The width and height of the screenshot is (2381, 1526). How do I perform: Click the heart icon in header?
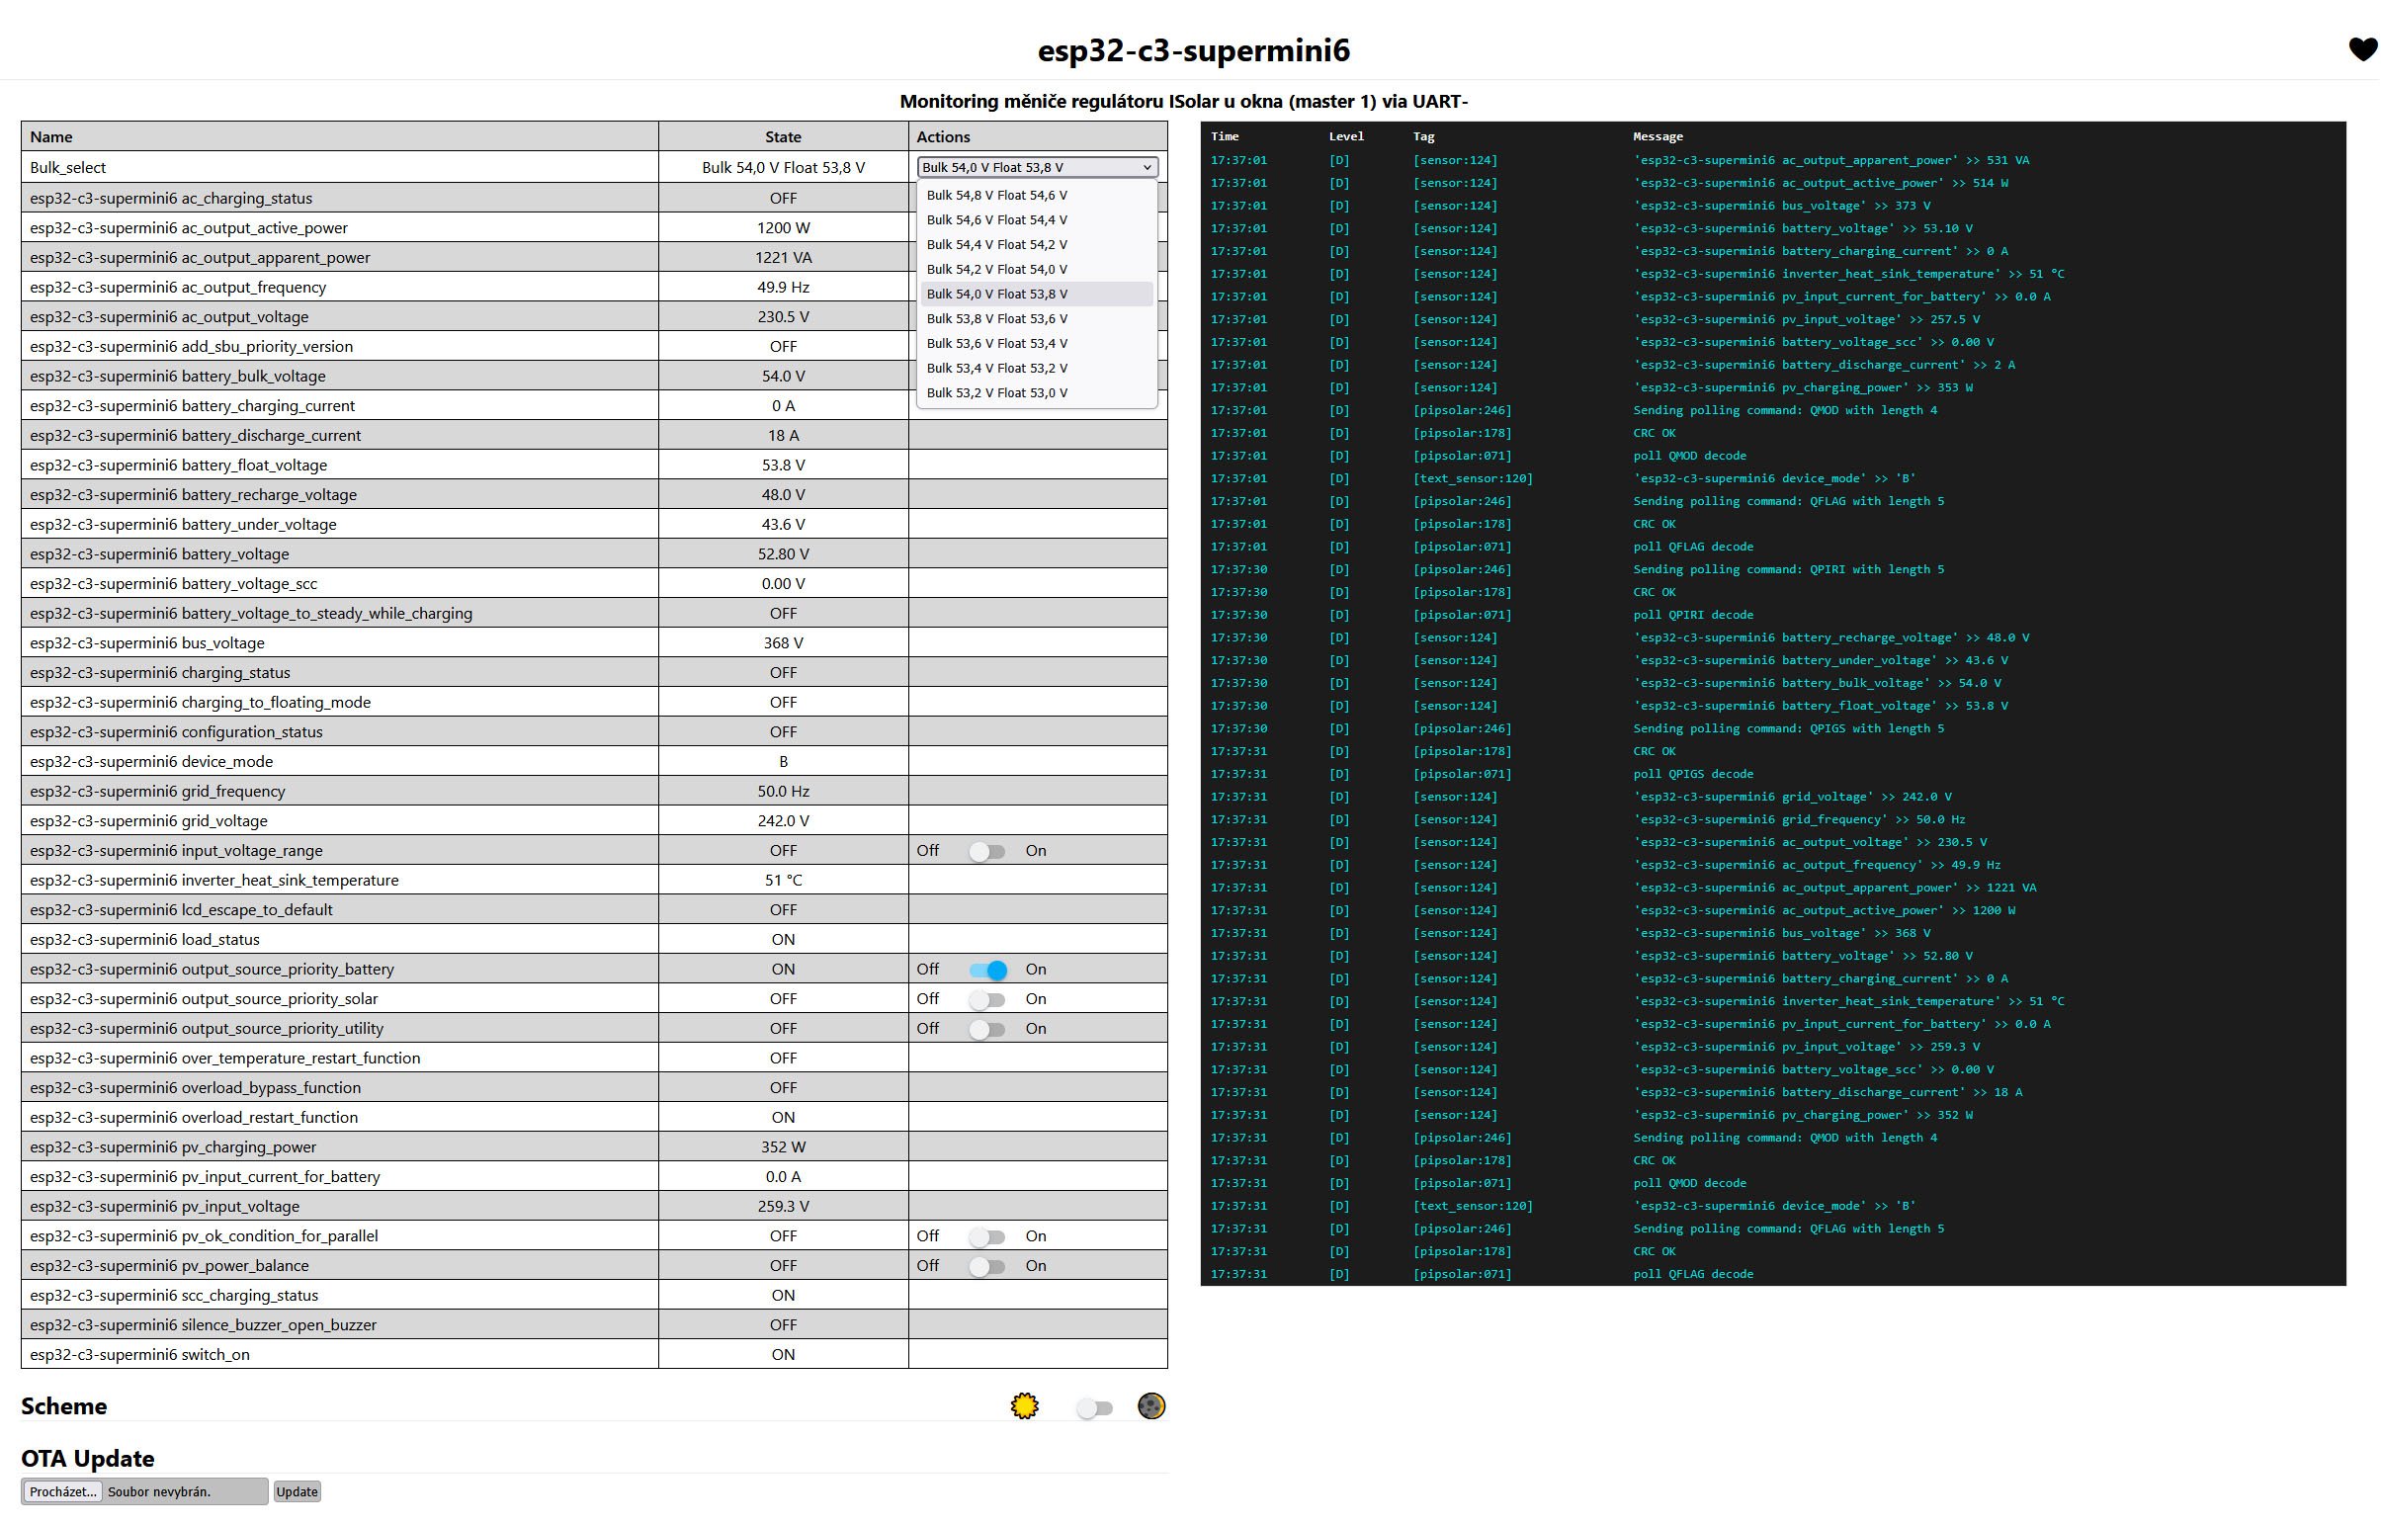tap(2362, 49)
